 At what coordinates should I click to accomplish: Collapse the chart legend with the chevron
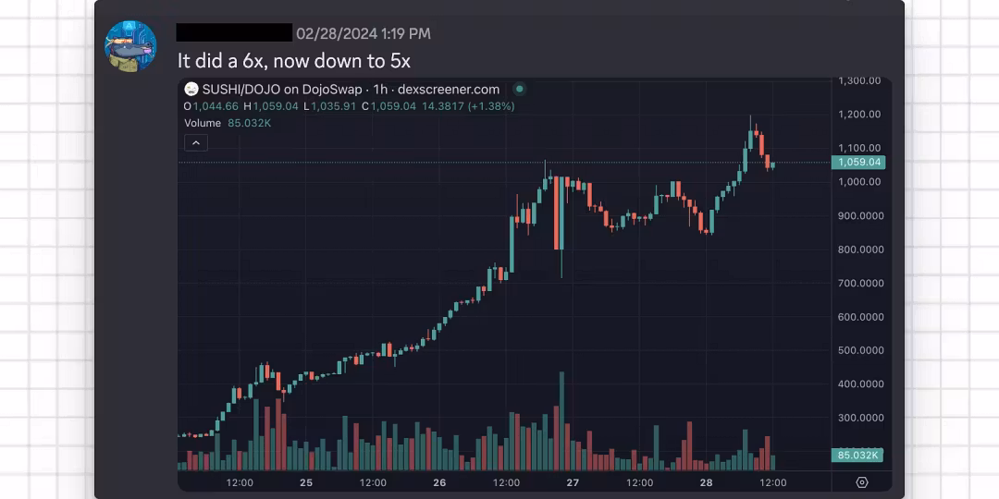tap(196, 142)
